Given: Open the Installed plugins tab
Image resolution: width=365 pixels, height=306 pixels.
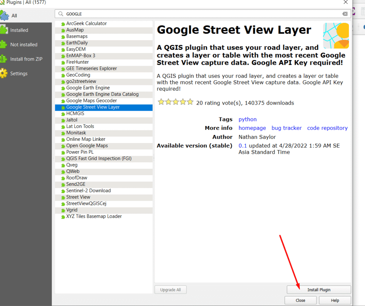Looking at the screenshot, I should [x=26, y=30].
